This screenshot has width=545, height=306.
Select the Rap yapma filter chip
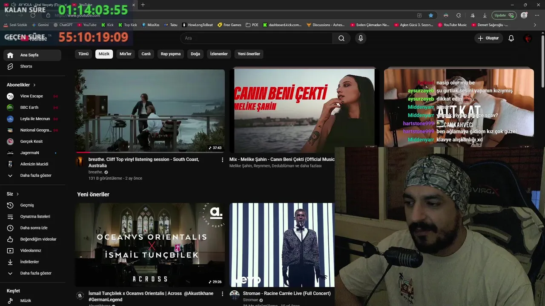click(171, 54)
